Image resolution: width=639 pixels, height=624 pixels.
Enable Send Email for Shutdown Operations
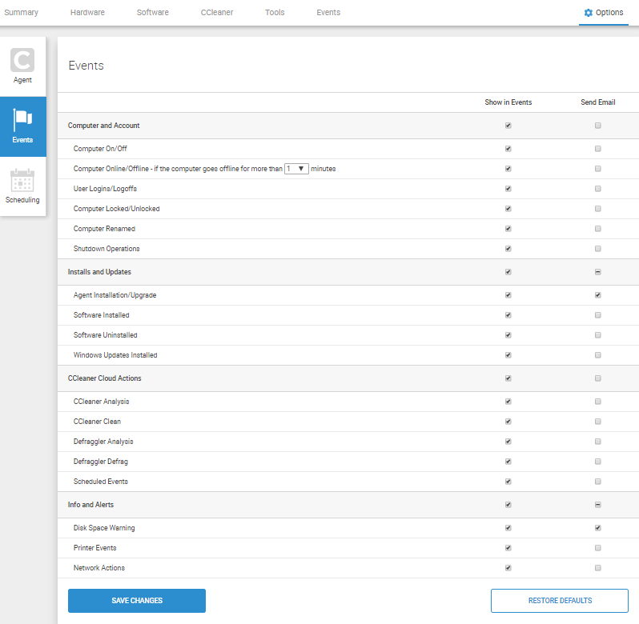[x=598, y=248]
